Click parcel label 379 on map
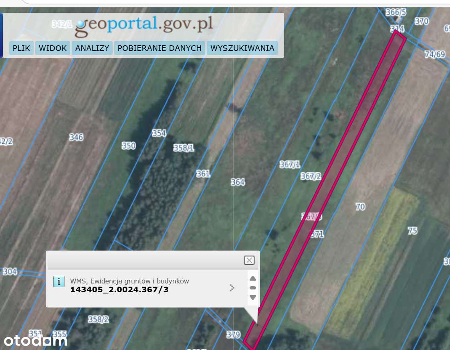The height and width of the screenshot is (350, 450). [x=233, y=334]
